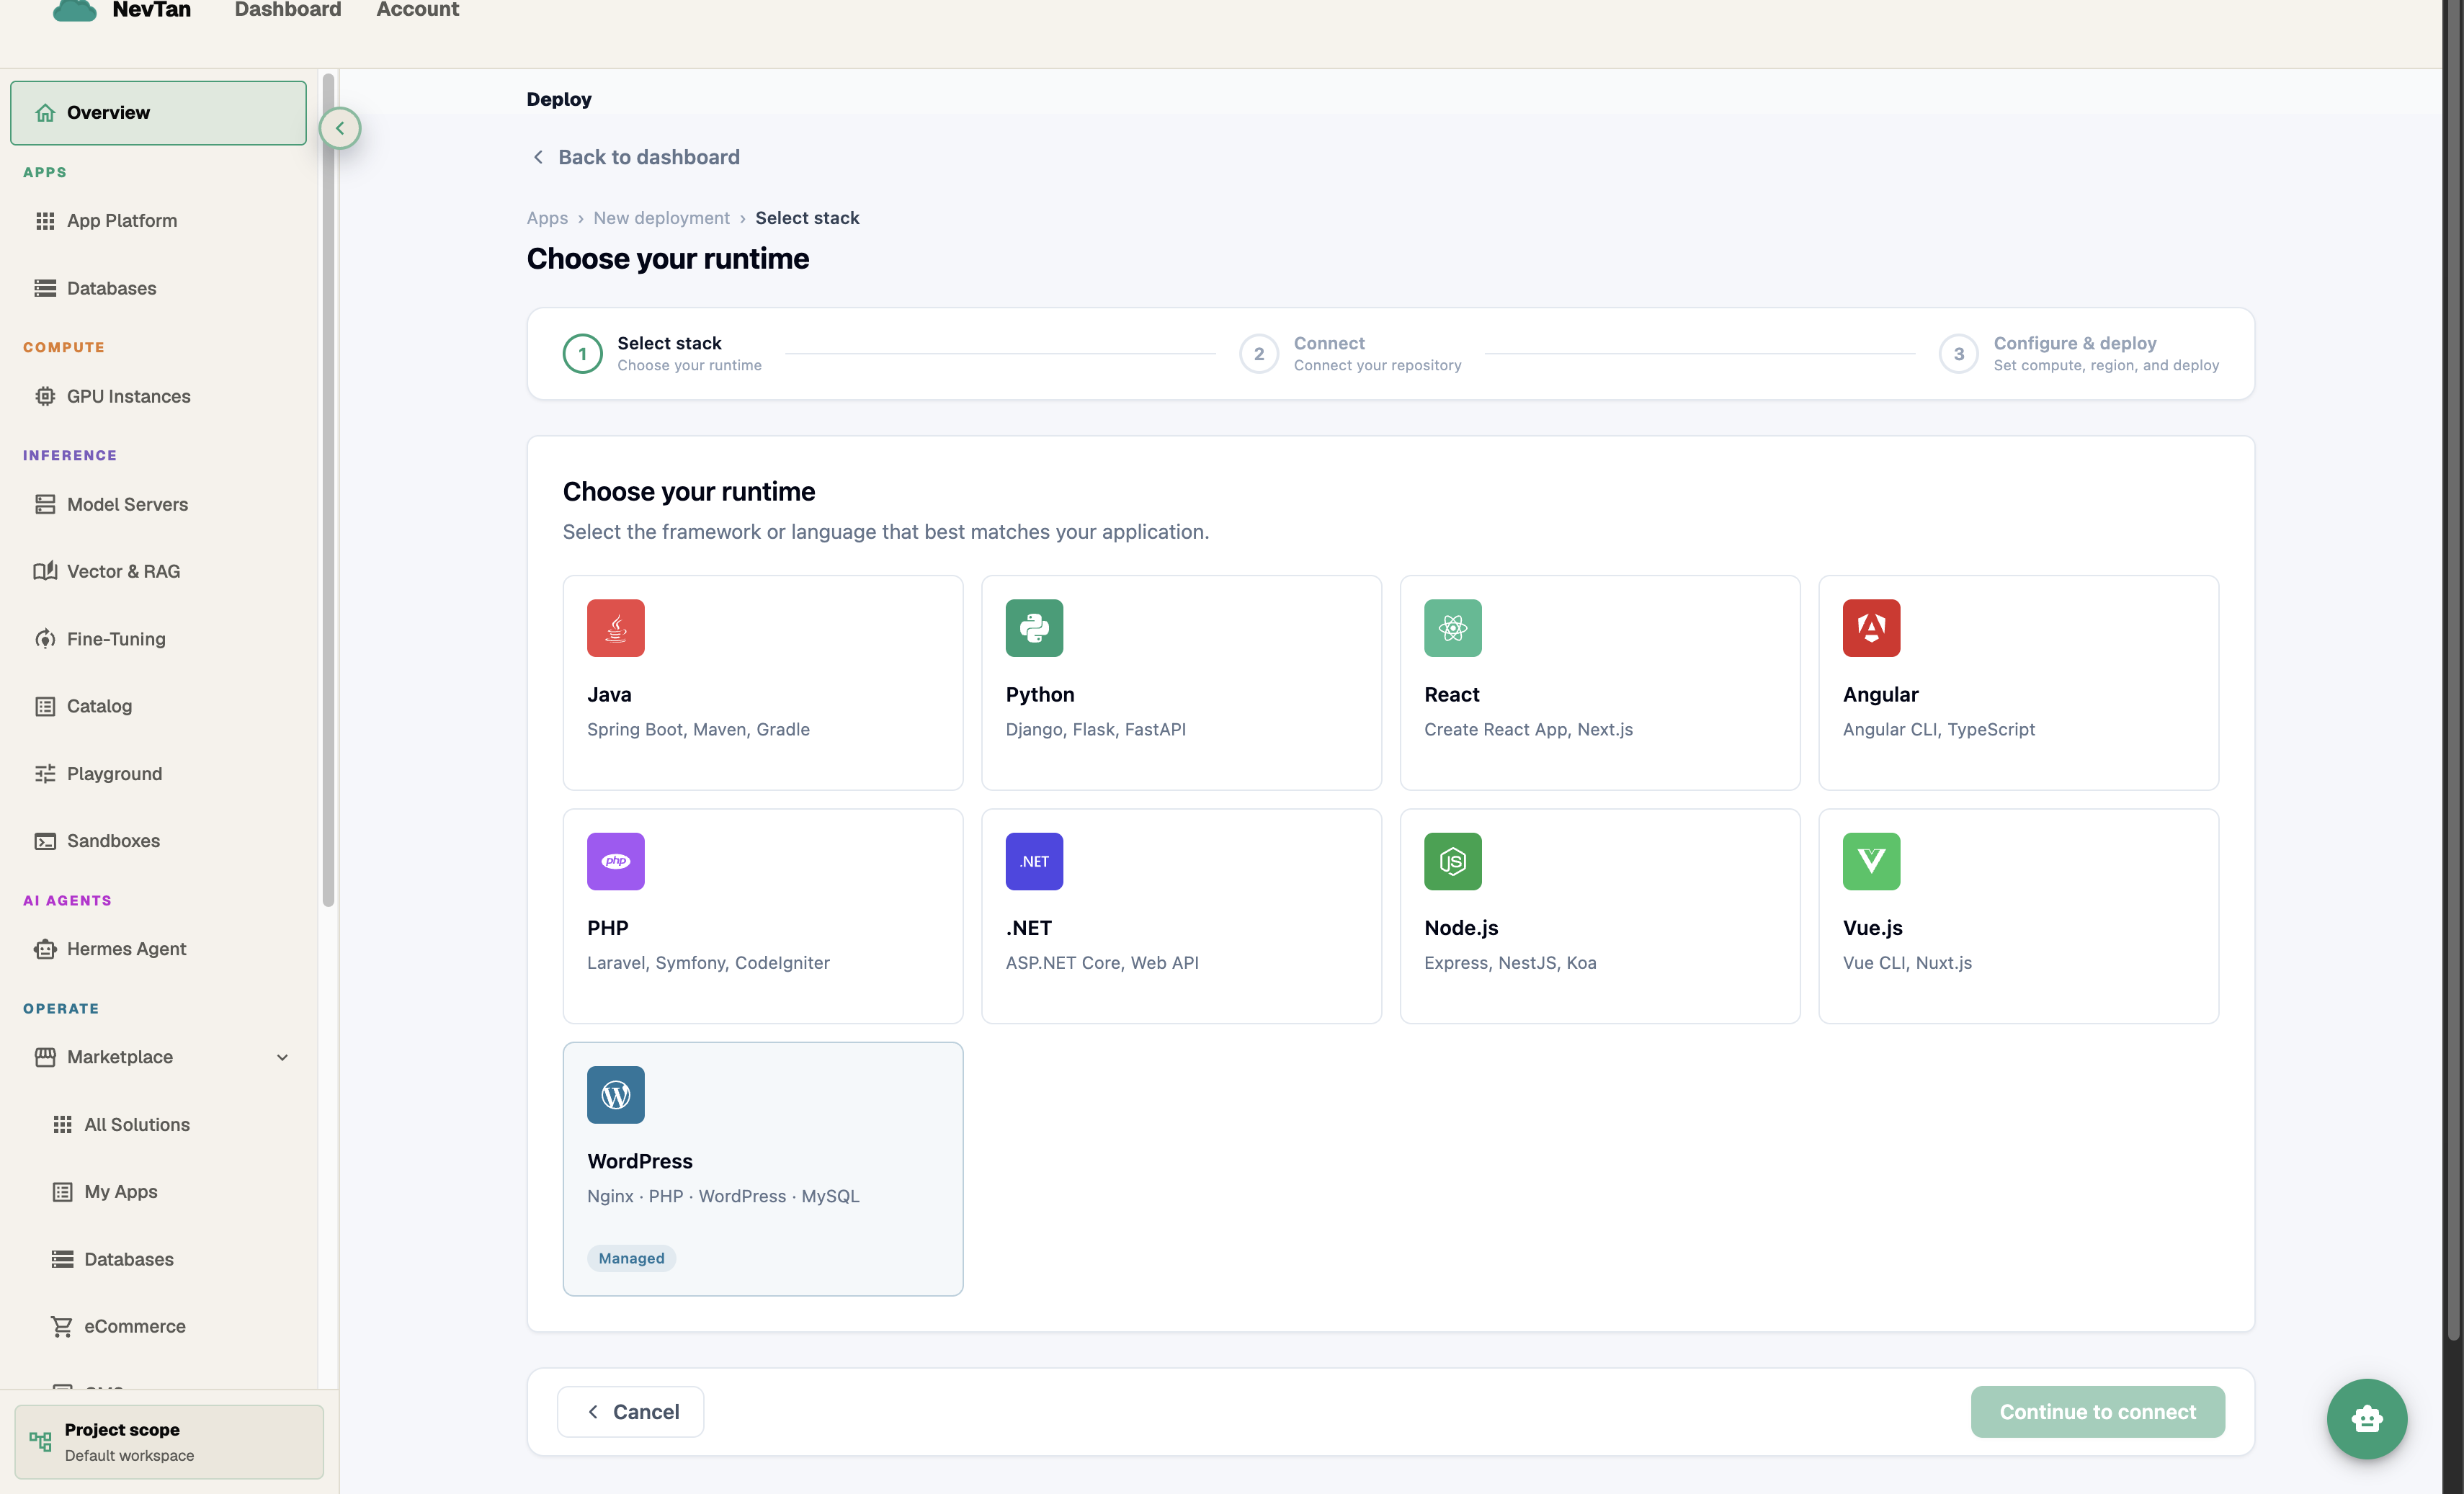Image resolution: width=2464 pixels, height=1494 pixels.
Task: Collapse the Marketplace section chevron
Action: (x=282, y=1057)
